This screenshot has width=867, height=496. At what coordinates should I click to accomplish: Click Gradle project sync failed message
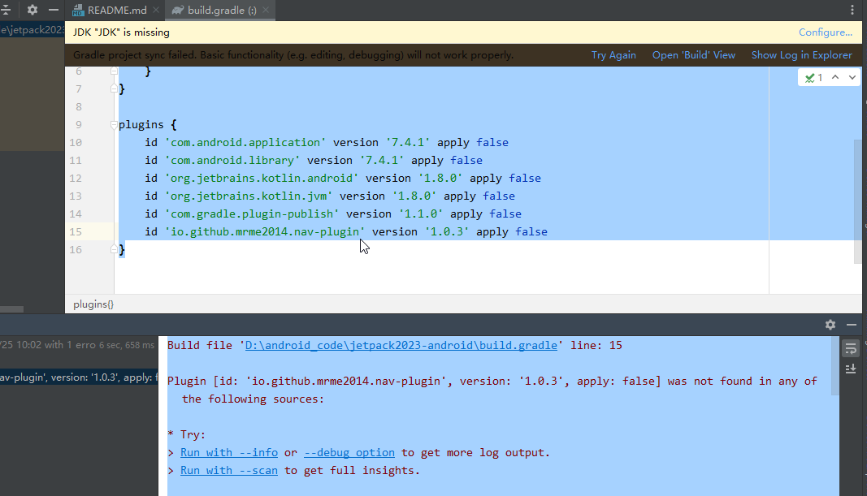click(293, 55)
